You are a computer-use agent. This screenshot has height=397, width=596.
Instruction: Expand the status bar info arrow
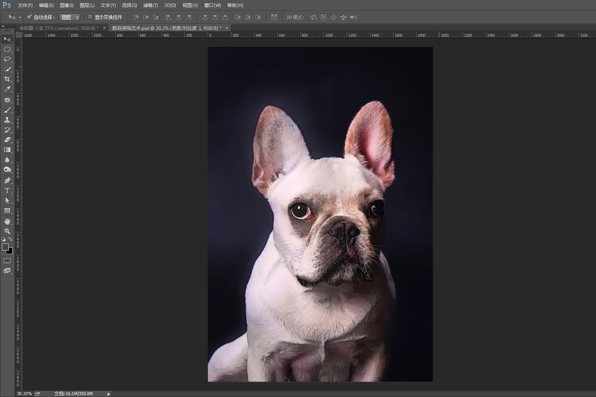(x=109, y=394)
